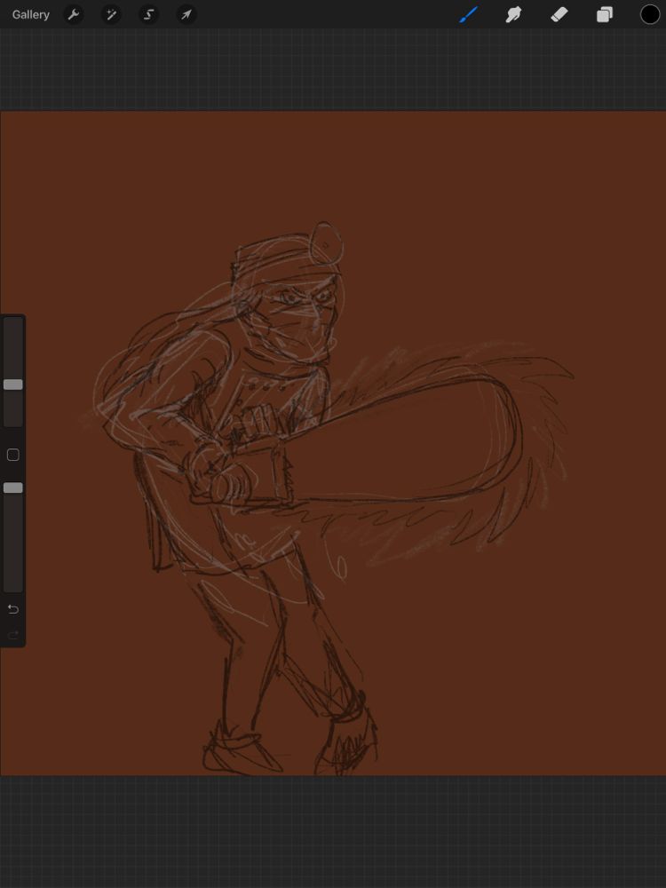Activate the Selection tool
This screenshot has height=888, width=666.
[x=148, y=15]
